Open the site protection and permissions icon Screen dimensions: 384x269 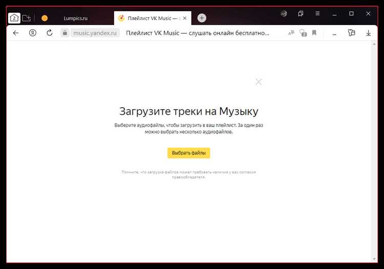tap(303, 33)
